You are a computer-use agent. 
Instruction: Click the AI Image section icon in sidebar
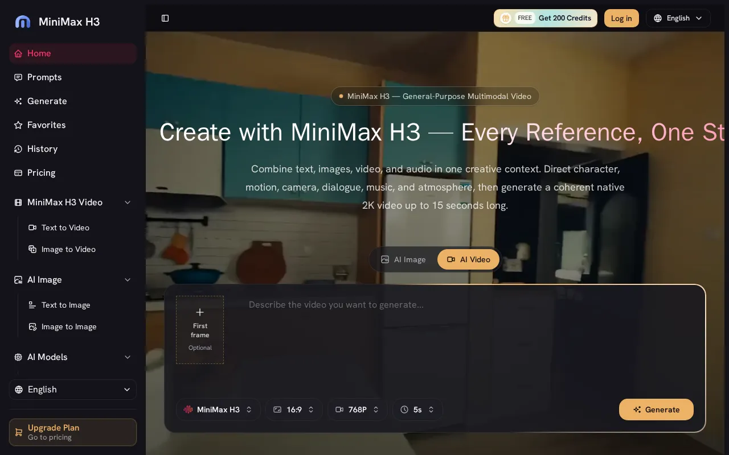pos(18,280)
